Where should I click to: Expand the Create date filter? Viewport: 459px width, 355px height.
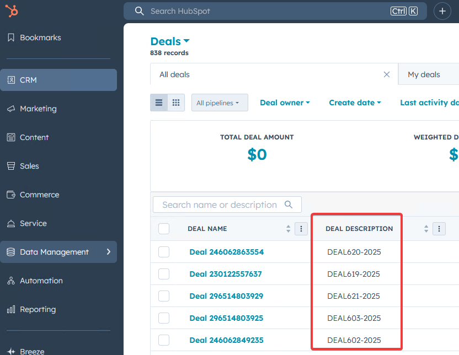355,103
